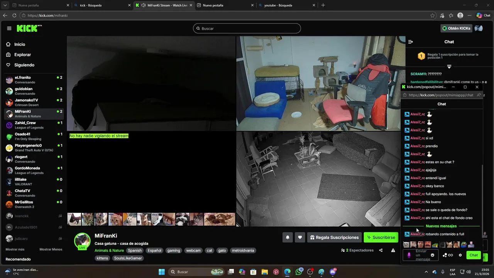Show hidden system tray icons chevron
This screenshot has width=494, height=278.
426,272
